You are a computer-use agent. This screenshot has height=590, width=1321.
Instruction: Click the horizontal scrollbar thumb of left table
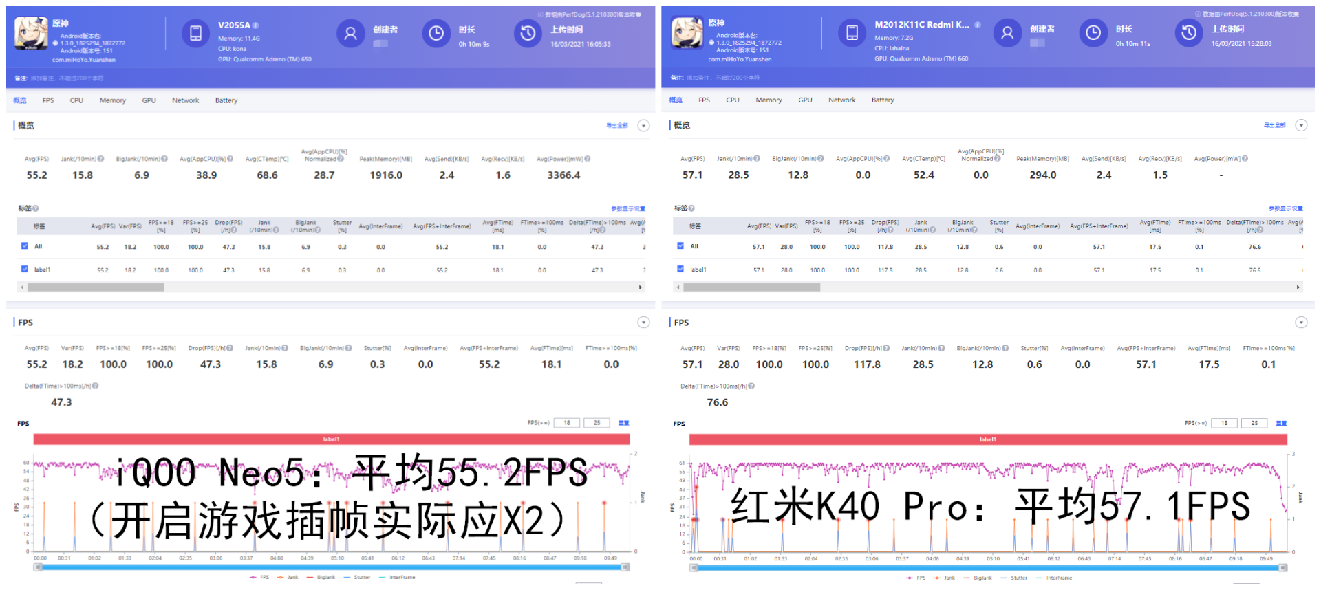(96, 287)
